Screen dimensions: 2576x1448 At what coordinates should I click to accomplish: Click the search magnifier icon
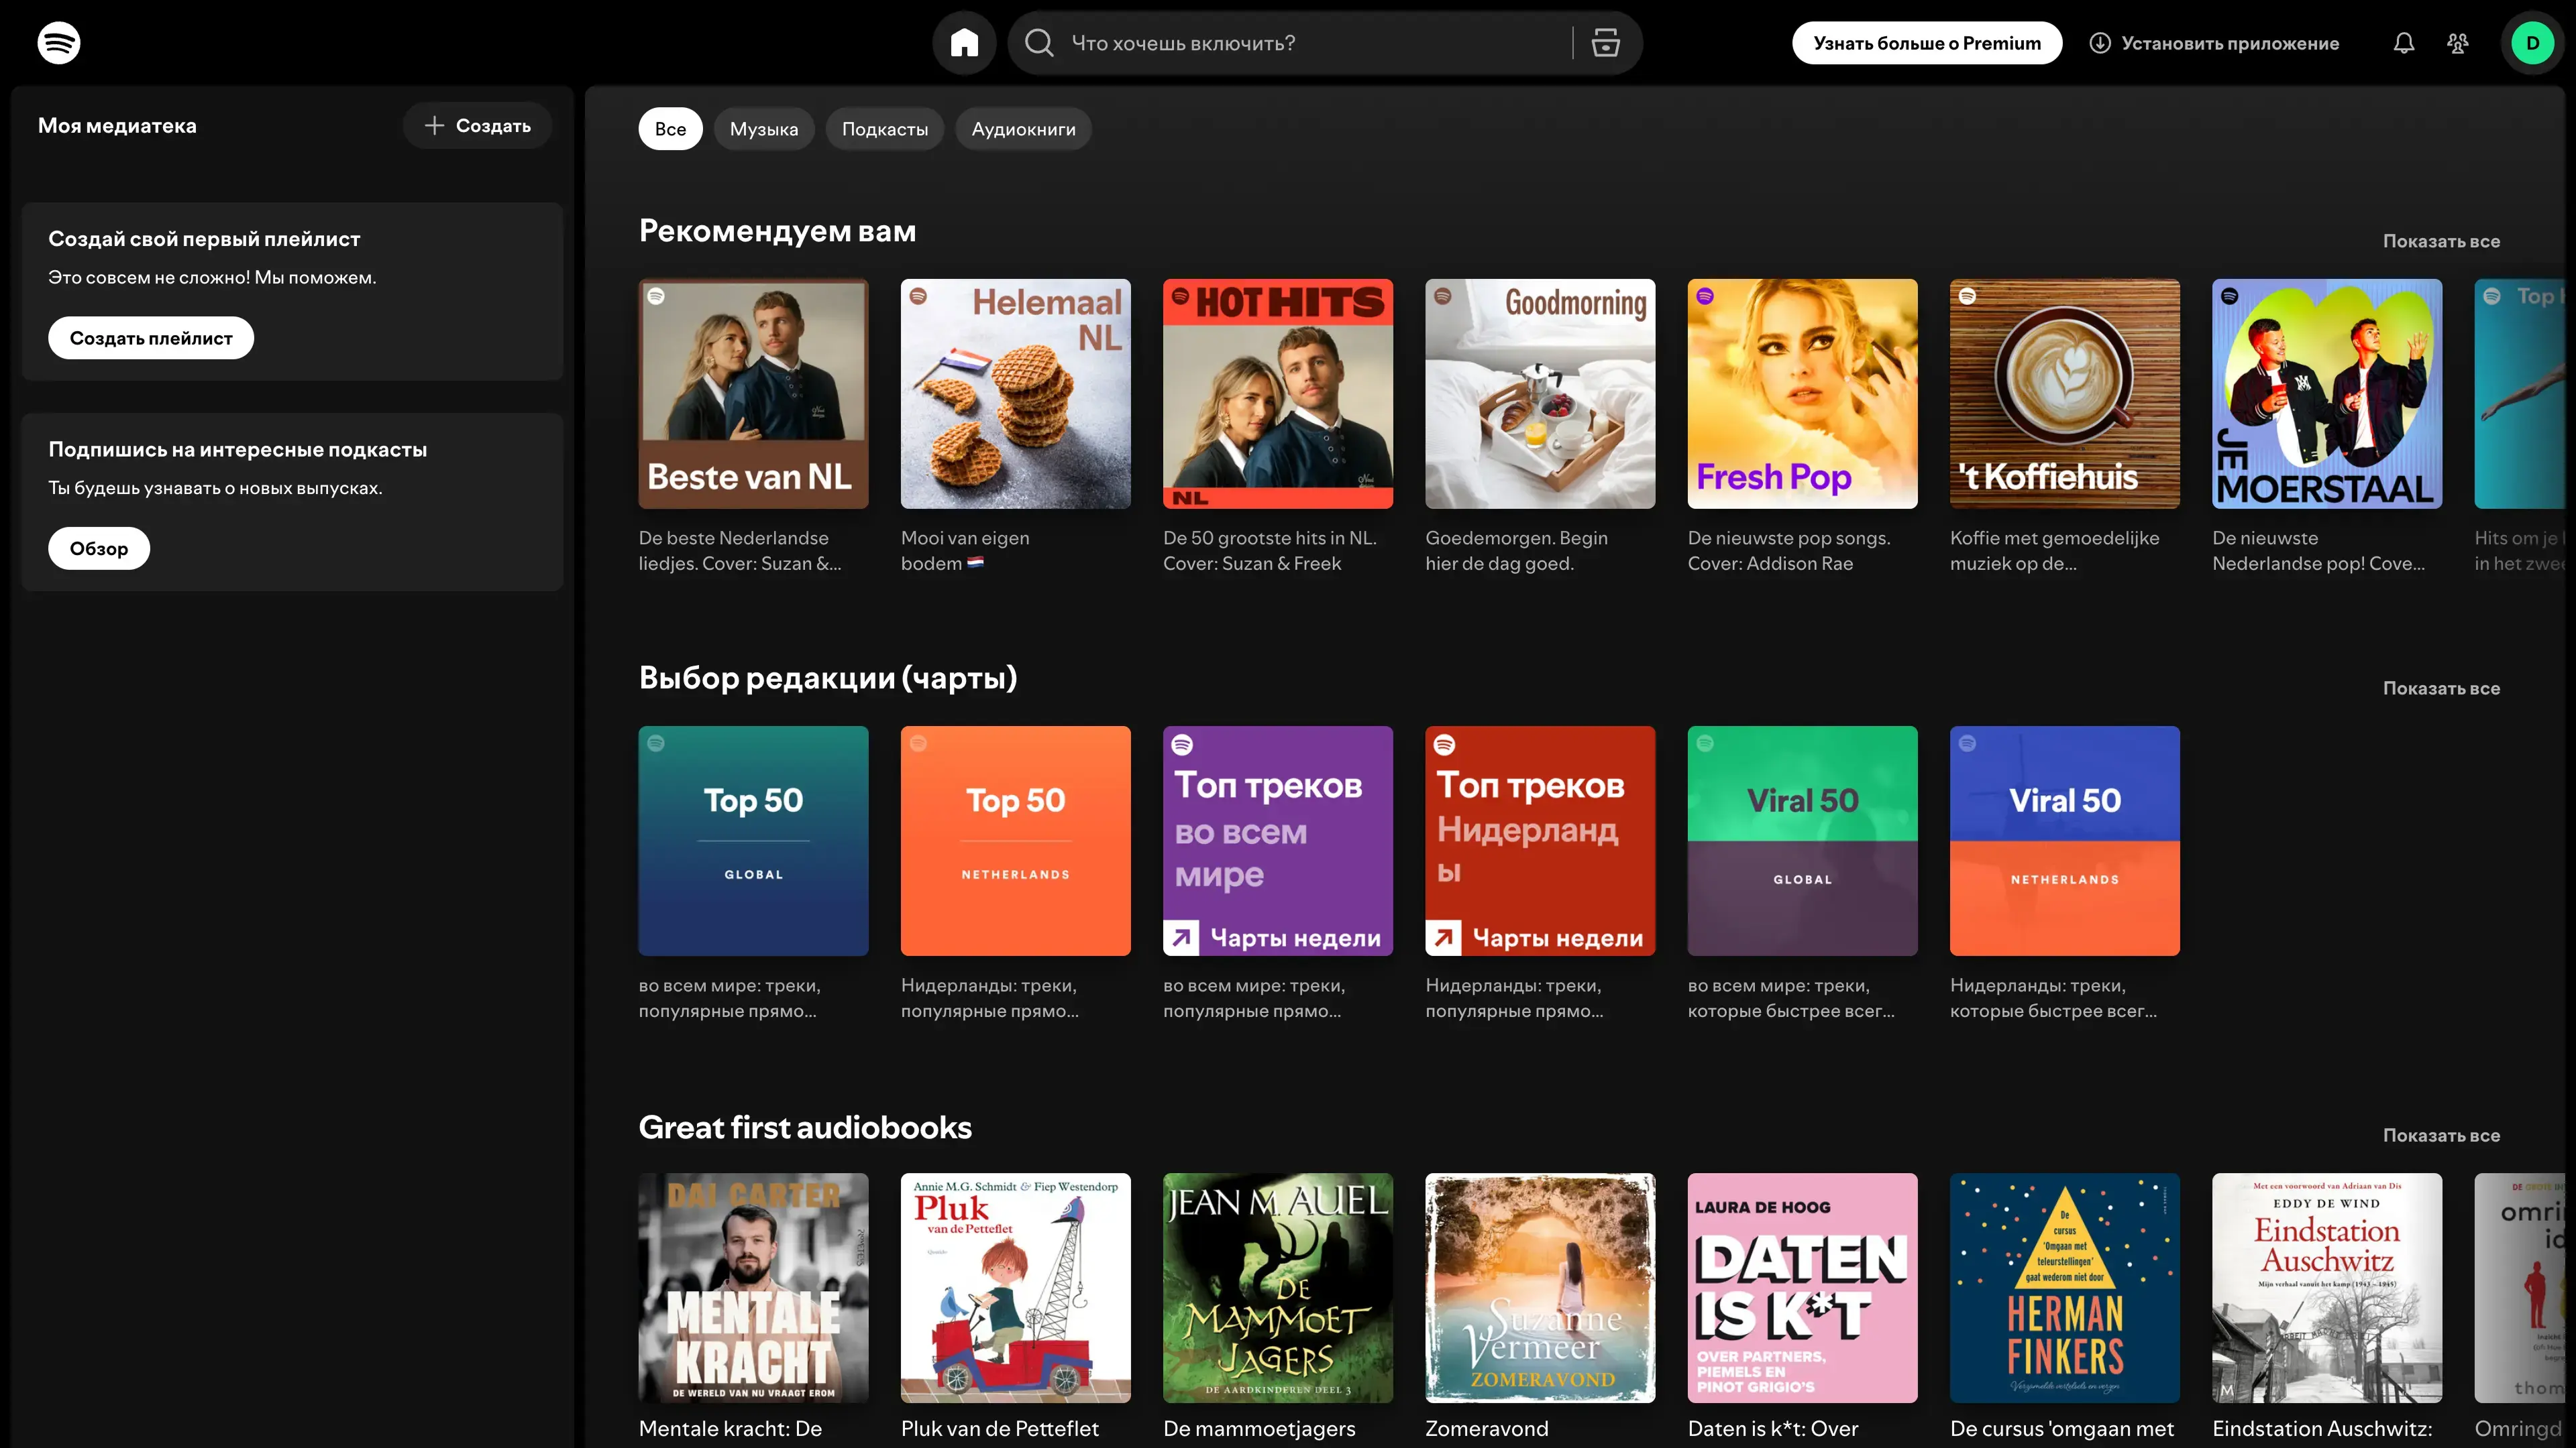(x=1039, y=43)
